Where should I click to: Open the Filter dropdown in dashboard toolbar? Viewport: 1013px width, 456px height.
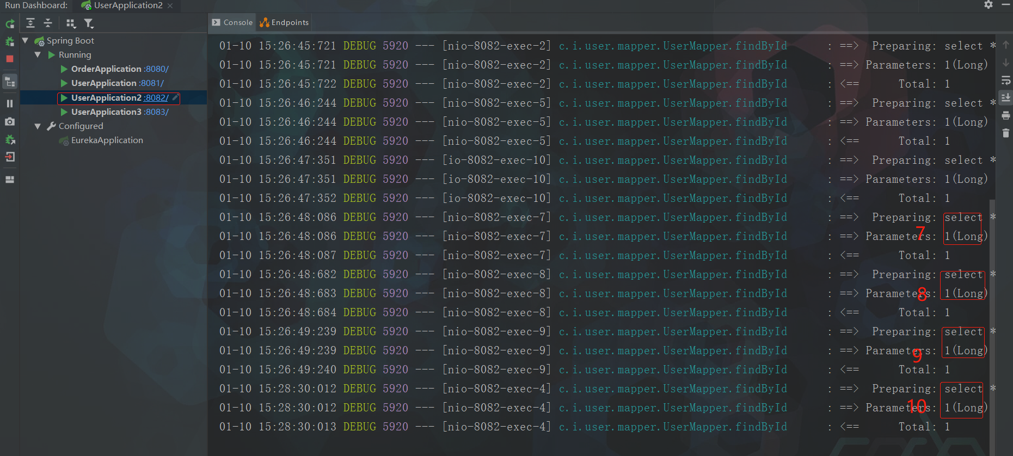pos(89,23)
